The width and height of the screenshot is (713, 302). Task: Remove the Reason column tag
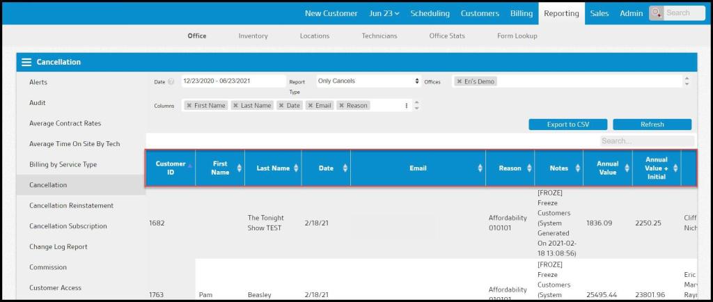coord(341,106)
